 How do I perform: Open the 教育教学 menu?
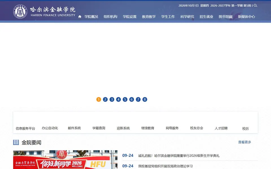click(149, 17)
